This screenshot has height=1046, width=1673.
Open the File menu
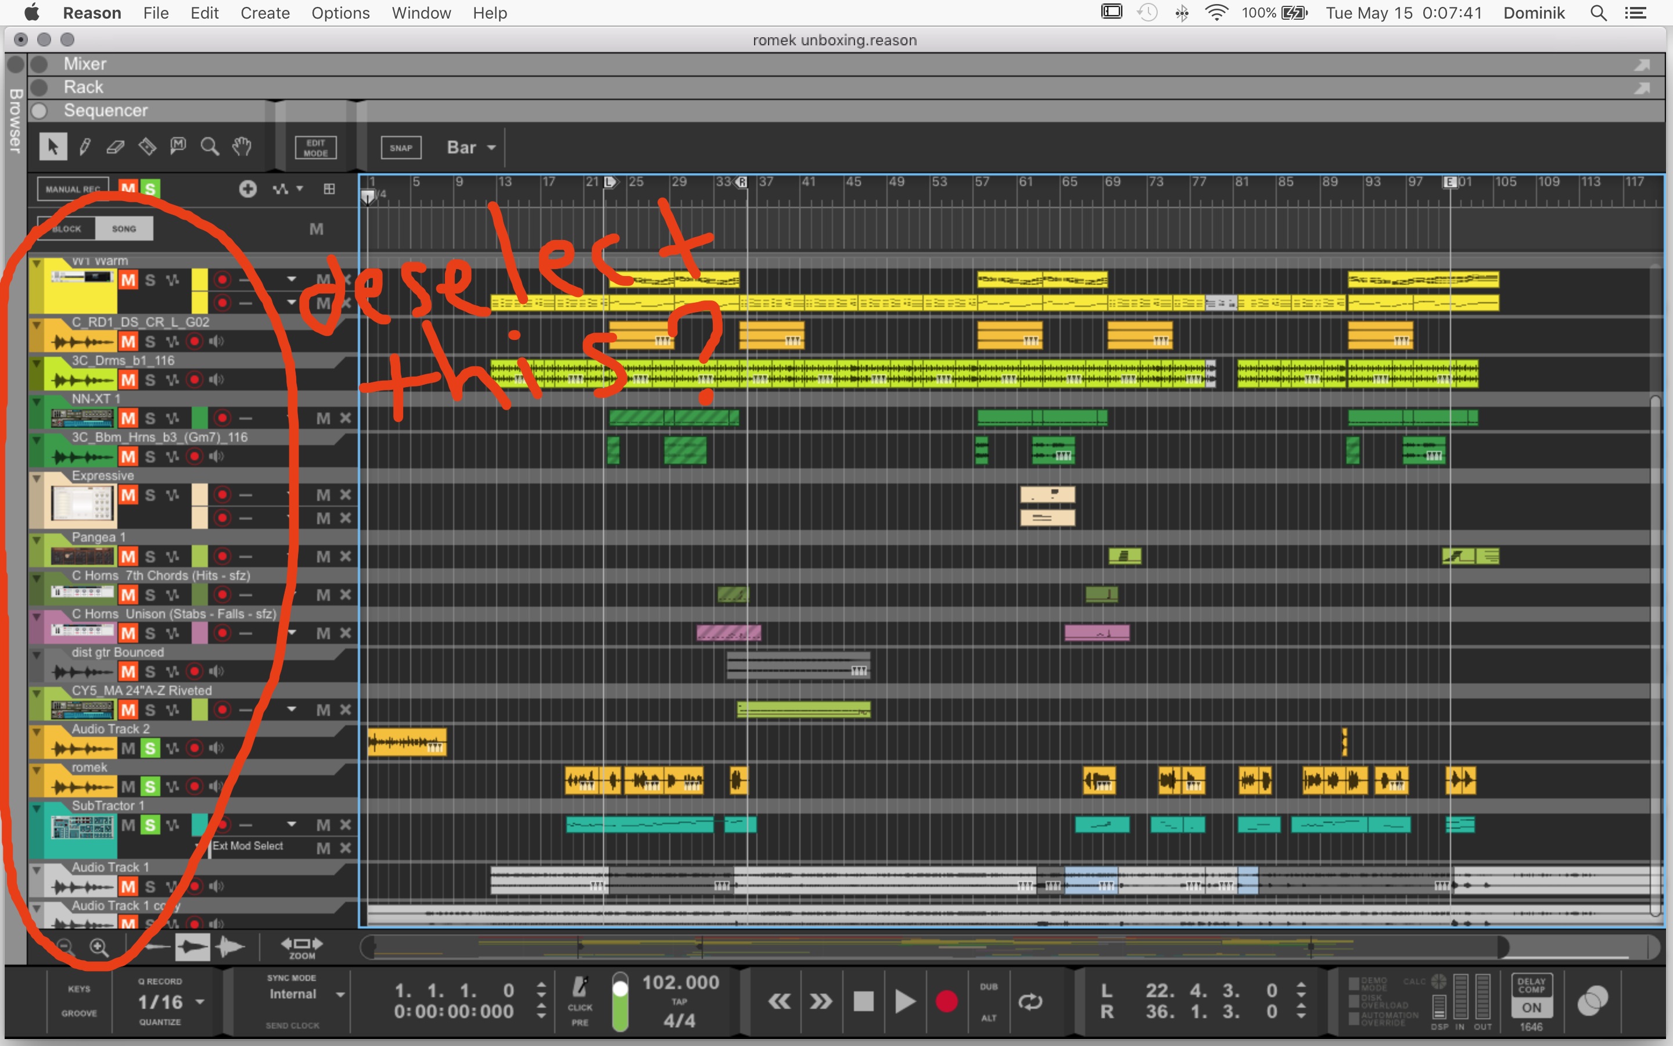[x=156, y=13]
